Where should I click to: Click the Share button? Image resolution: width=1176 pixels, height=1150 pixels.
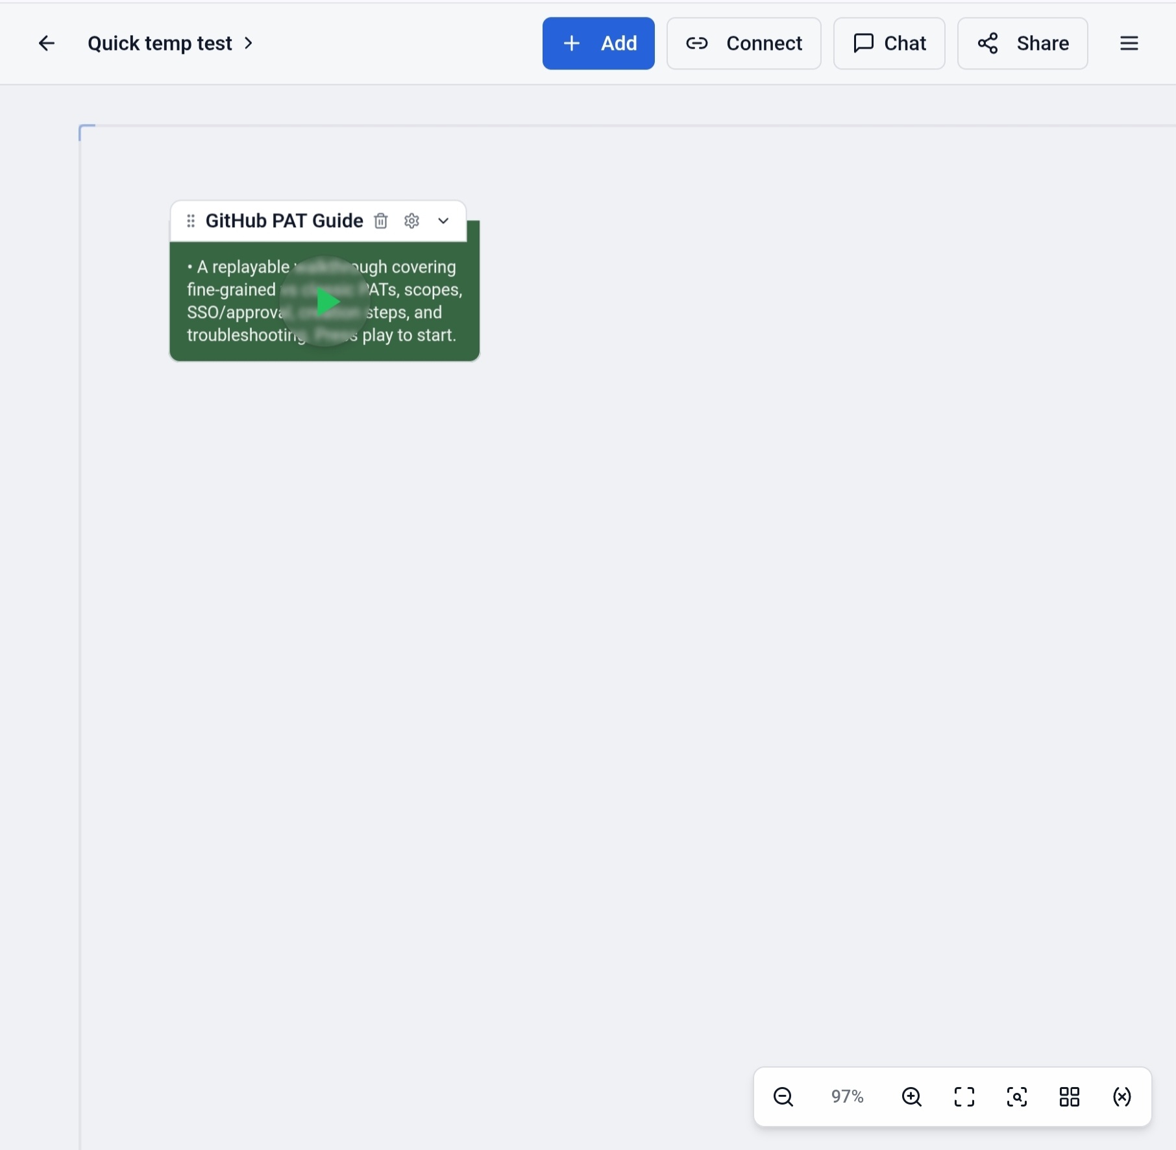click(1023, 43)
